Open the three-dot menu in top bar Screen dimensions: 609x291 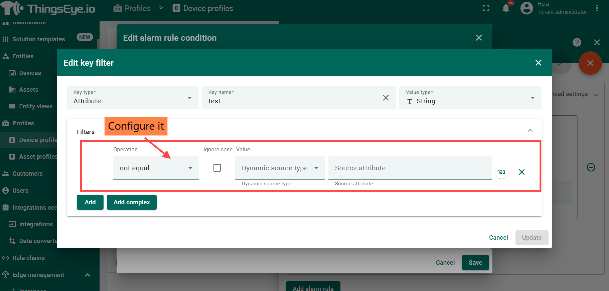tap(597, 8)
